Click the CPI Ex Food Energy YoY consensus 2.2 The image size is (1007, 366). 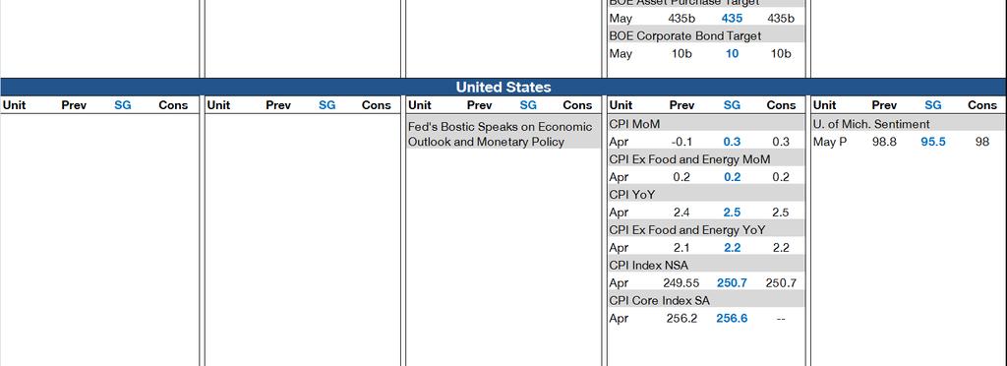click(x=780, y=247)
